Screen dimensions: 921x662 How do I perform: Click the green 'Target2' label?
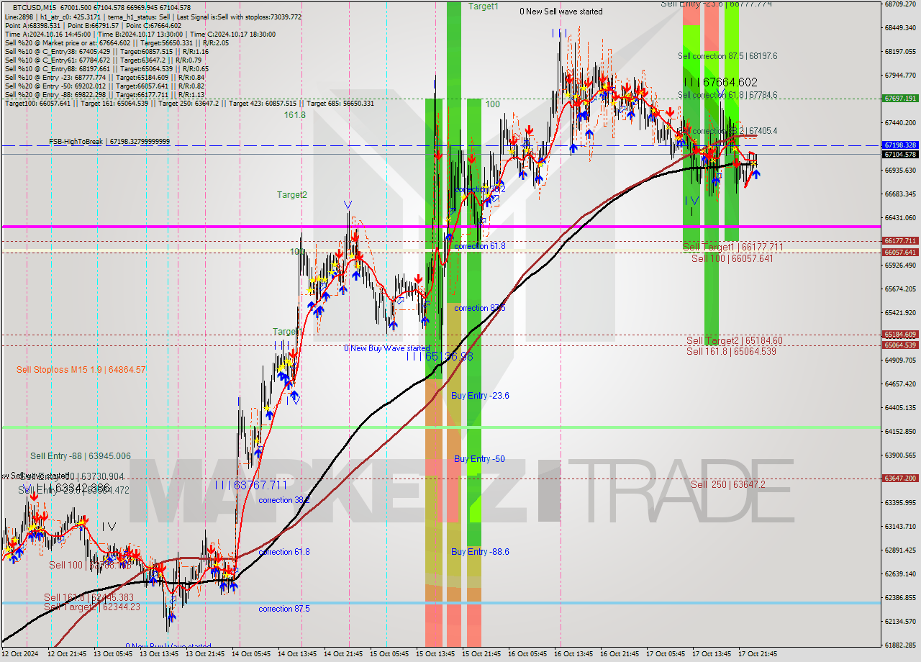pos(292,195)
